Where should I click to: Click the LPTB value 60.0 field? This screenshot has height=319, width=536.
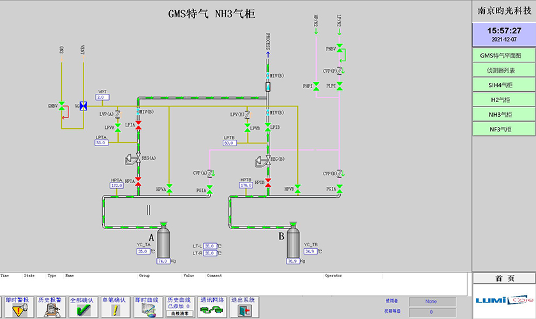point(229,144)
